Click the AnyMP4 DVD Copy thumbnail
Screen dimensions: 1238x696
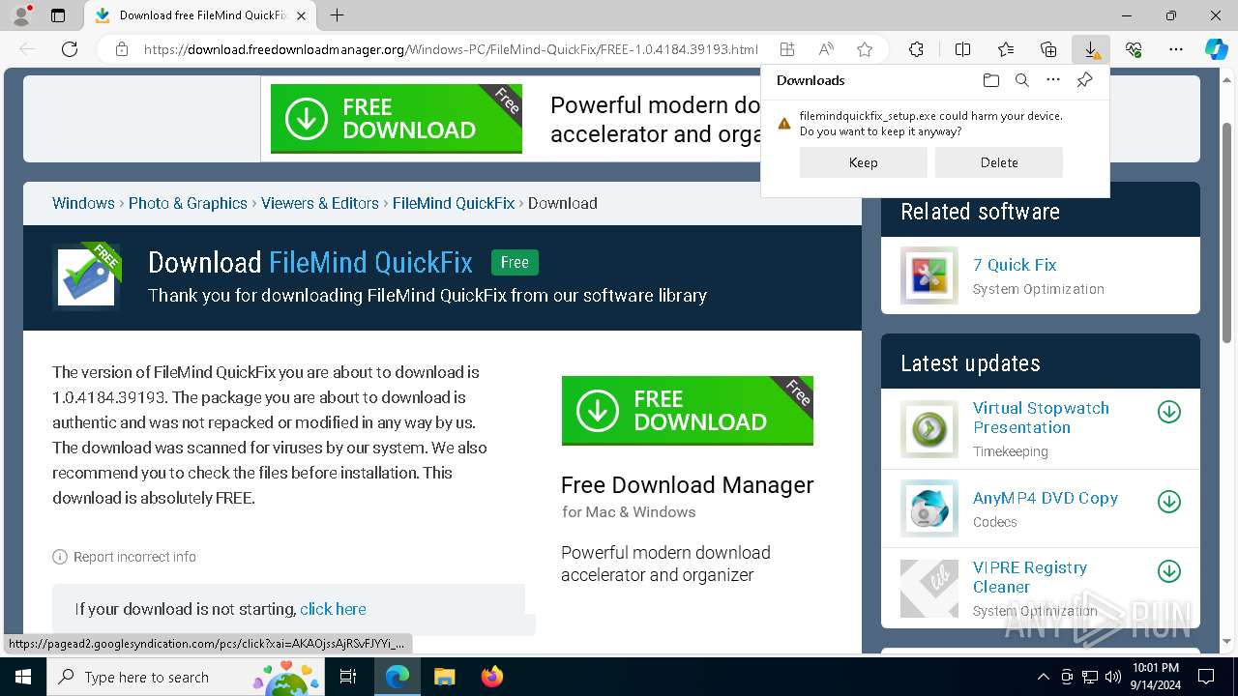click(x=929, y=508)
